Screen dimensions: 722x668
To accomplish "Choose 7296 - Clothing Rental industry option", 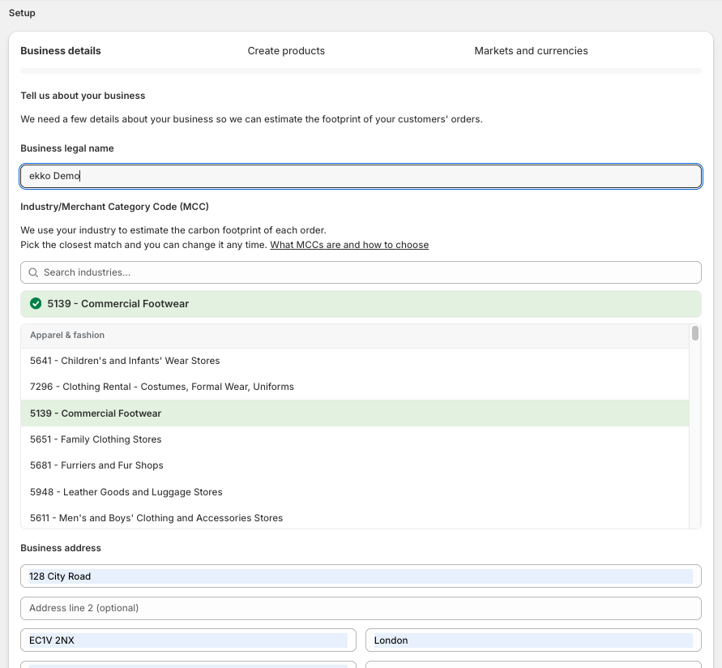I will (x=355, y=387).
